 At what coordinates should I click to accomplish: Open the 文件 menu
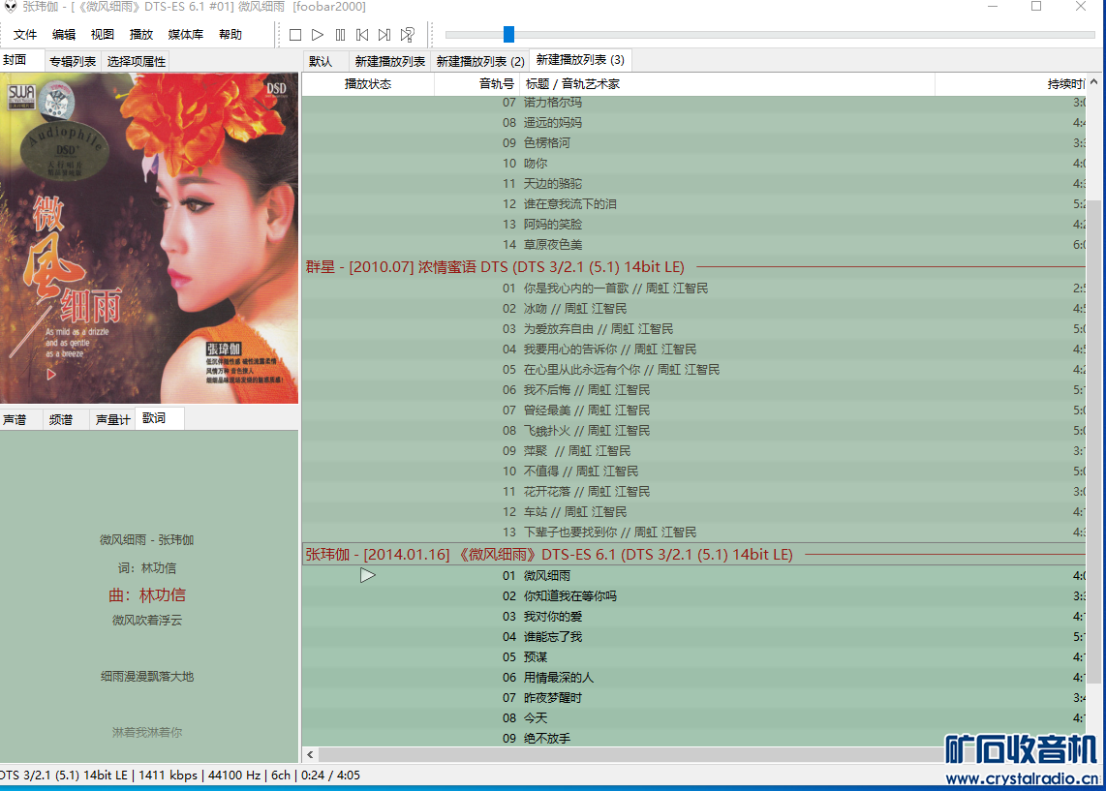[24, 35]
